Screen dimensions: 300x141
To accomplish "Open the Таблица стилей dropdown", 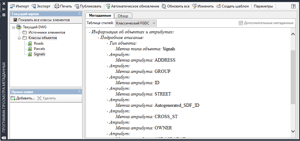I will [136, 23].
